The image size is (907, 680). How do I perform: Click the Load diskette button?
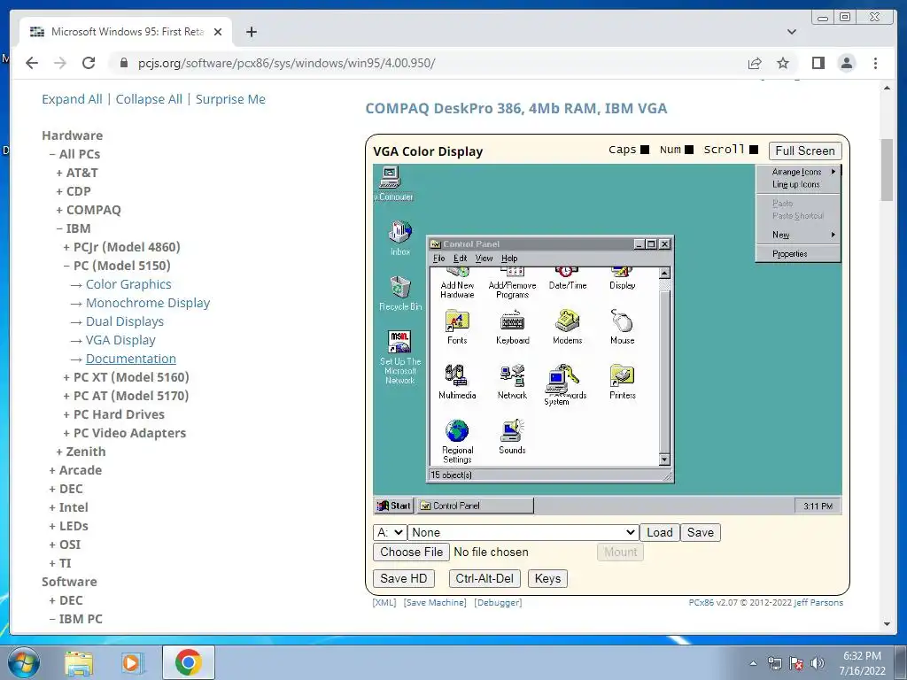[x=659, y=532]
